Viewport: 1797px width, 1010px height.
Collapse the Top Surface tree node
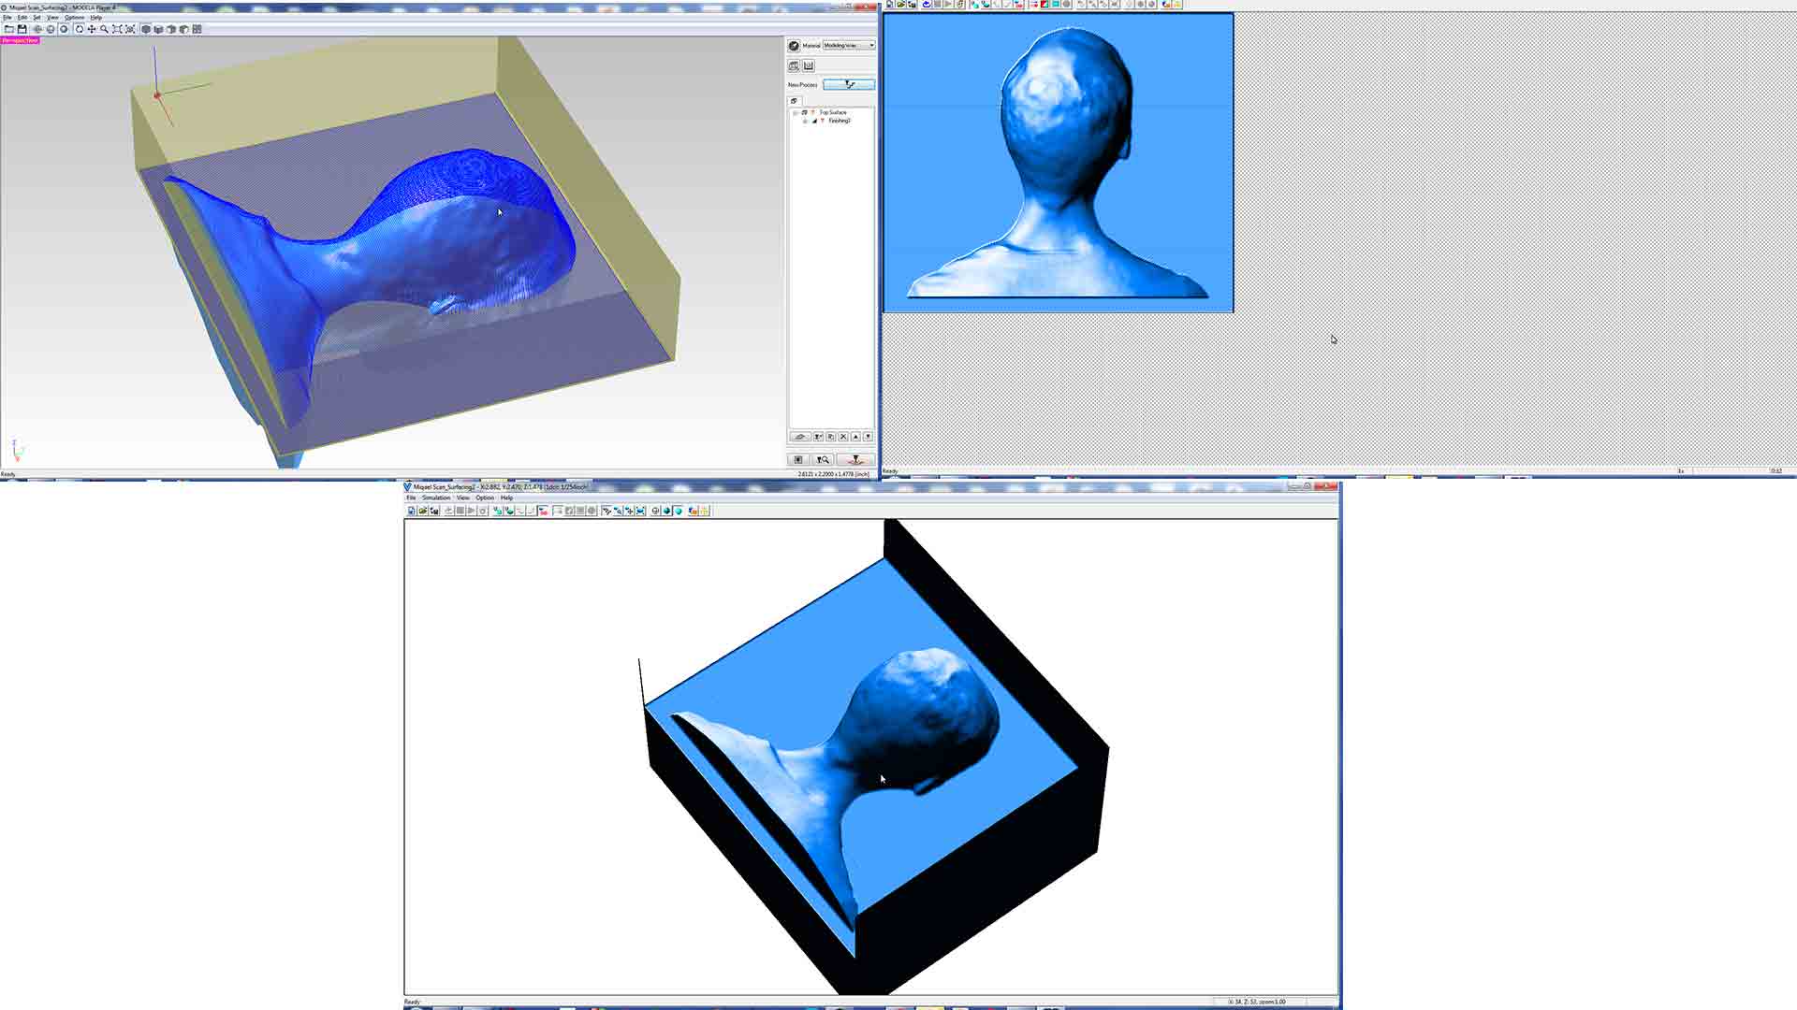tap(796, 113)
